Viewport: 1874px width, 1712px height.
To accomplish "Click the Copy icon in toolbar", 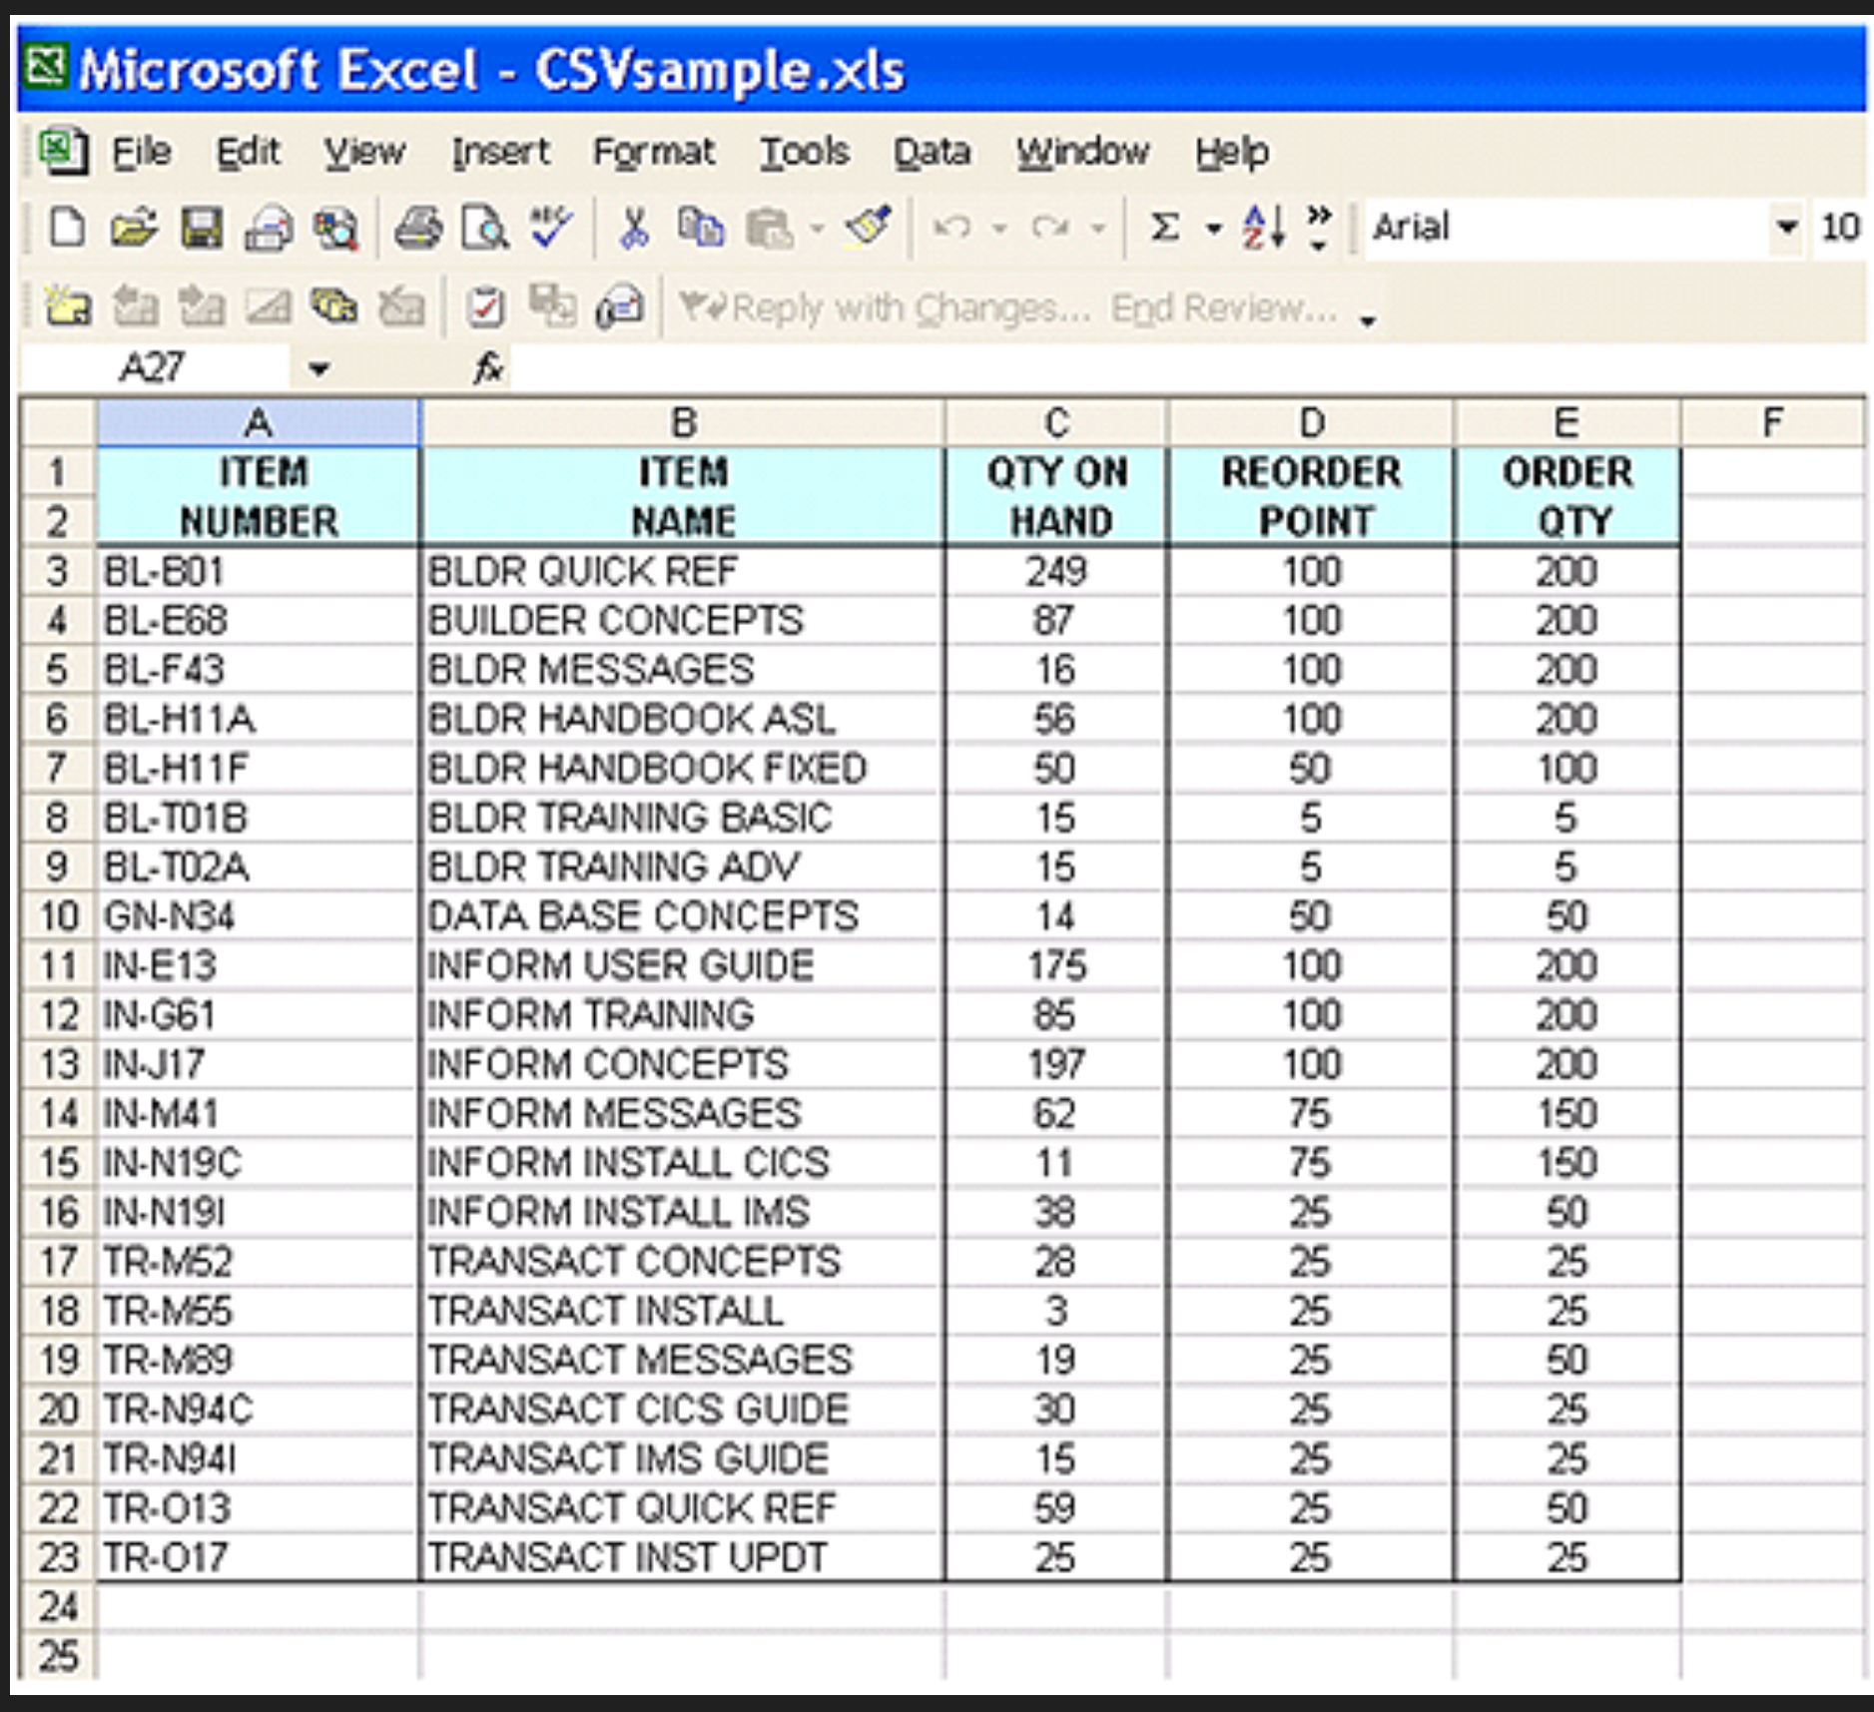I will click(700, 229).
